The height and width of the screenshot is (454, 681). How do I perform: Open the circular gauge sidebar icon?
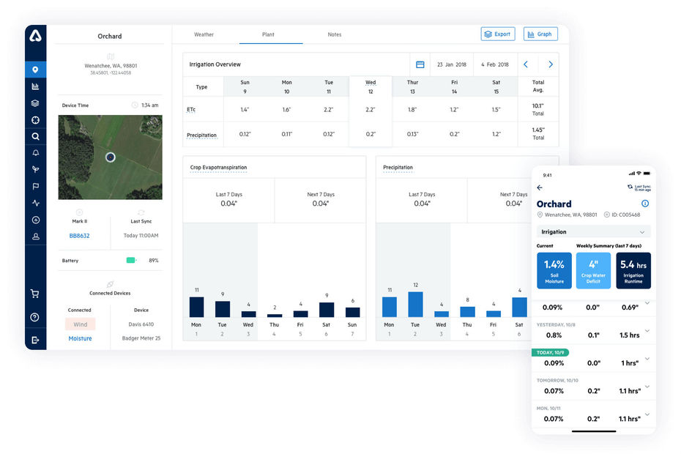(x=35, y=220)
